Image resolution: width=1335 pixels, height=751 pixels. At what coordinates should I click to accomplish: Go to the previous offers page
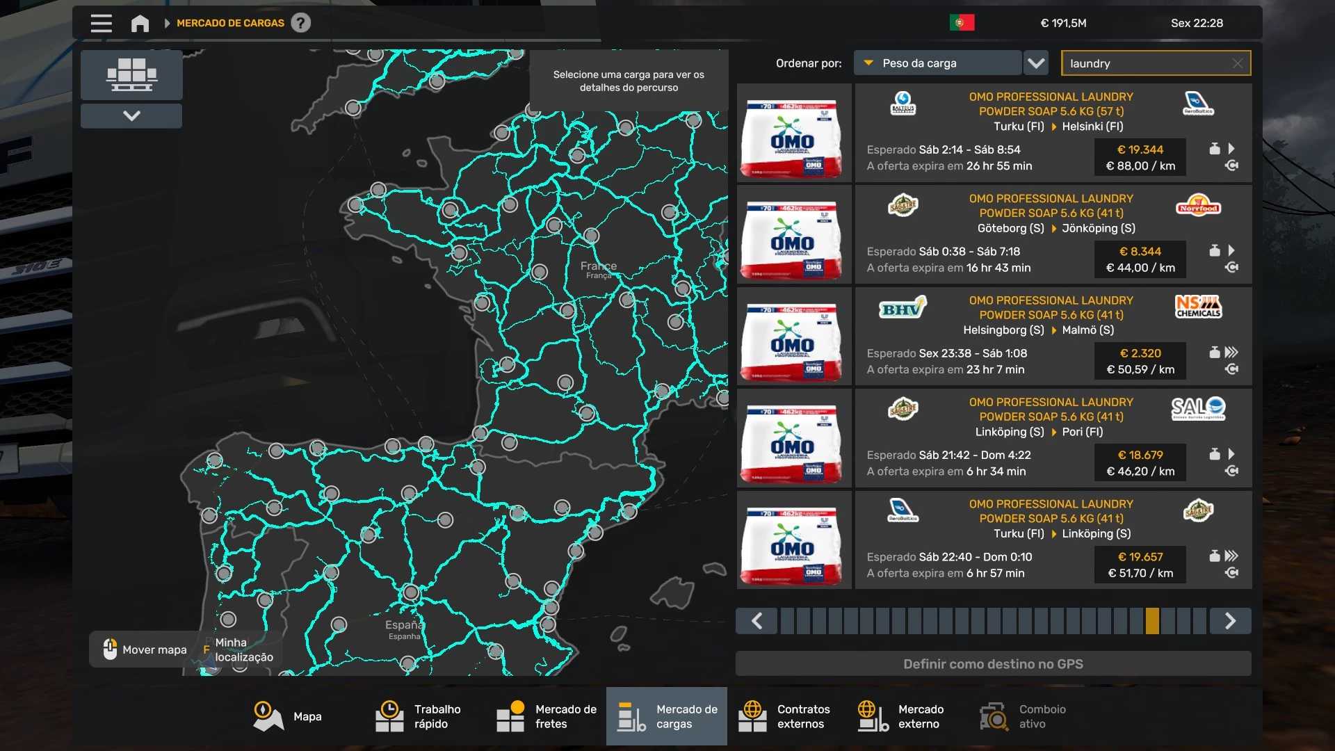tap(757, 621)
